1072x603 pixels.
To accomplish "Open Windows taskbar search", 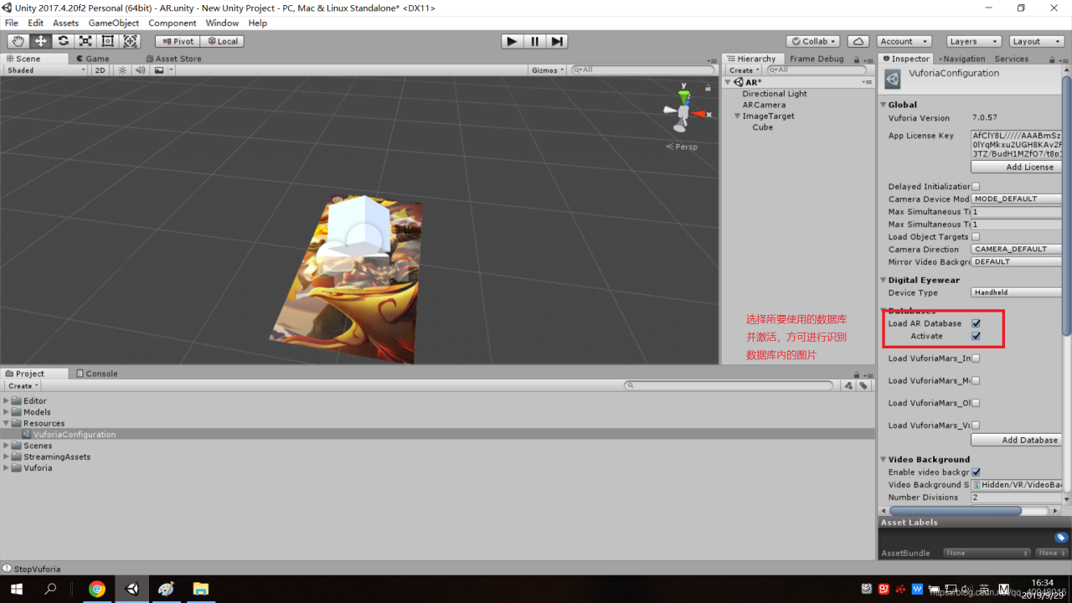I will [50, 589].
